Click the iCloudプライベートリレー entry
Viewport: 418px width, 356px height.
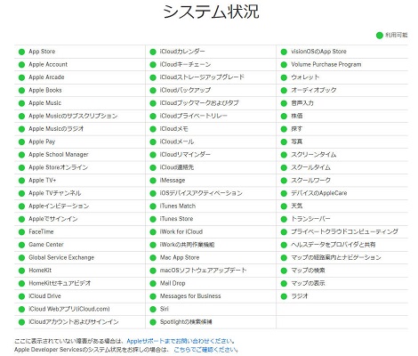(x=194, y=116)
